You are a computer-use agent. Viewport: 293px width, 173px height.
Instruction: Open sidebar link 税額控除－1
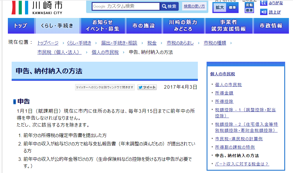click(x=245, y=113)
